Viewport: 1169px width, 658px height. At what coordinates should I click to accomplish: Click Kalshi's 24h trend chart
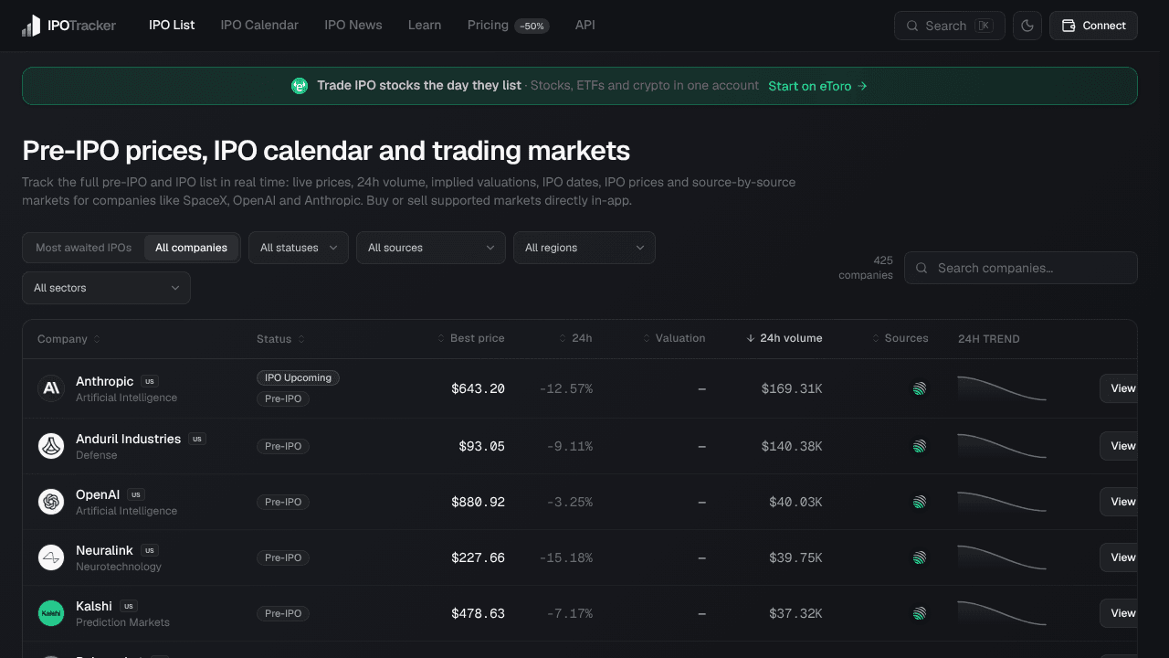click(1002, 613)
